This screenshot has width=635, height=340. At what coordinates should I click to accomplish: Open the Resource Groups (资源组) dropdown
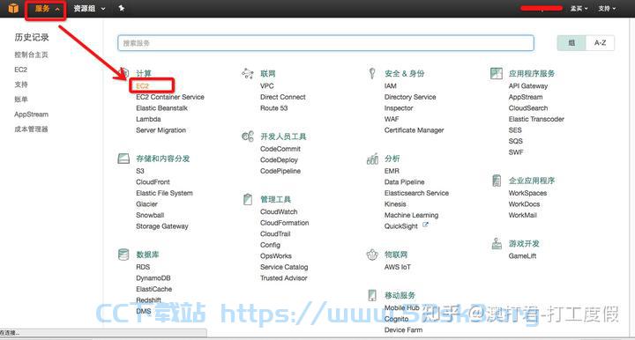89,9
